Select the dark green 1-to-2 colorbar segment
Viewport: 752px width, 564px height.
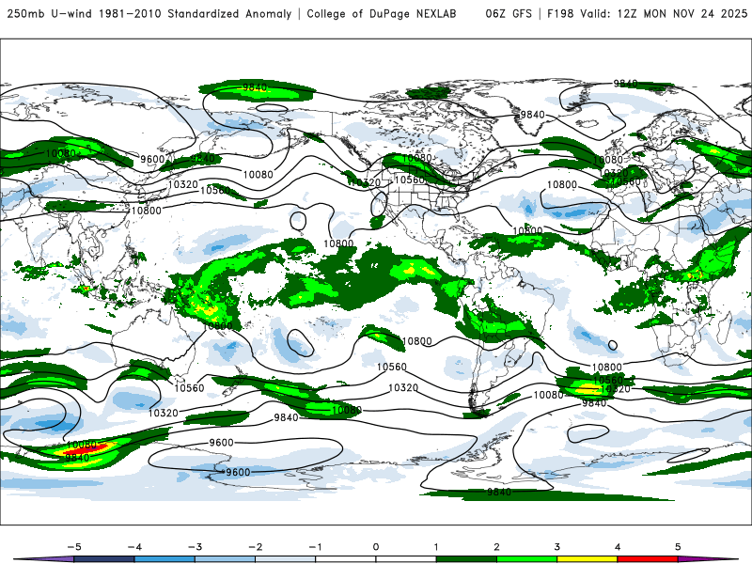pos(466,559)
